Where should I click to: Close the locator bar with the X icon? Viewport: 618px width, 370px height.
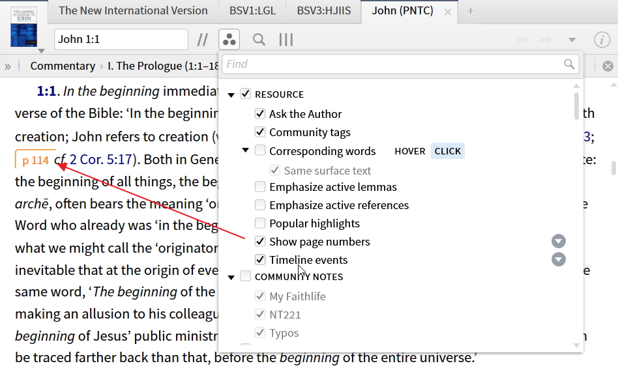(x=608, y=66)
